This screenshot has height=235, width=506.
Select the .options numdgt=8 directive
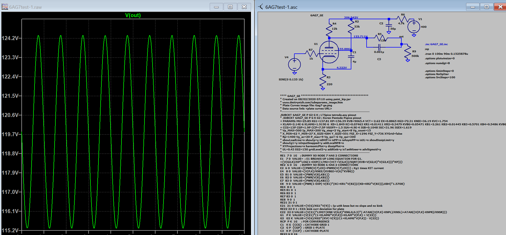click(x=437, y=63)
